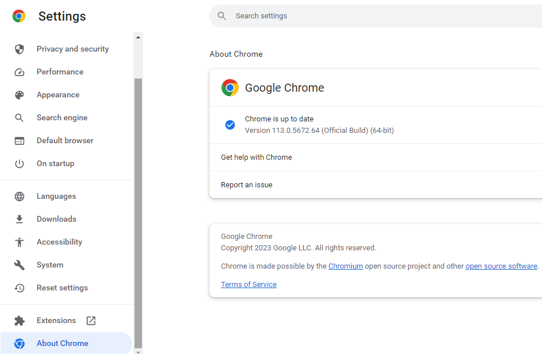
Task: Click the sidebar scrollbar up arrow
Action: tap(139, 37)
